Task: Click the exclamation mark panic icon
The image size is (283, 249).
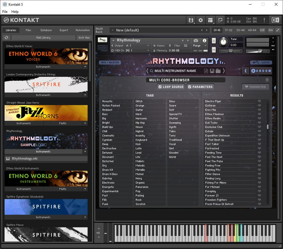Action: pos(264,20)
